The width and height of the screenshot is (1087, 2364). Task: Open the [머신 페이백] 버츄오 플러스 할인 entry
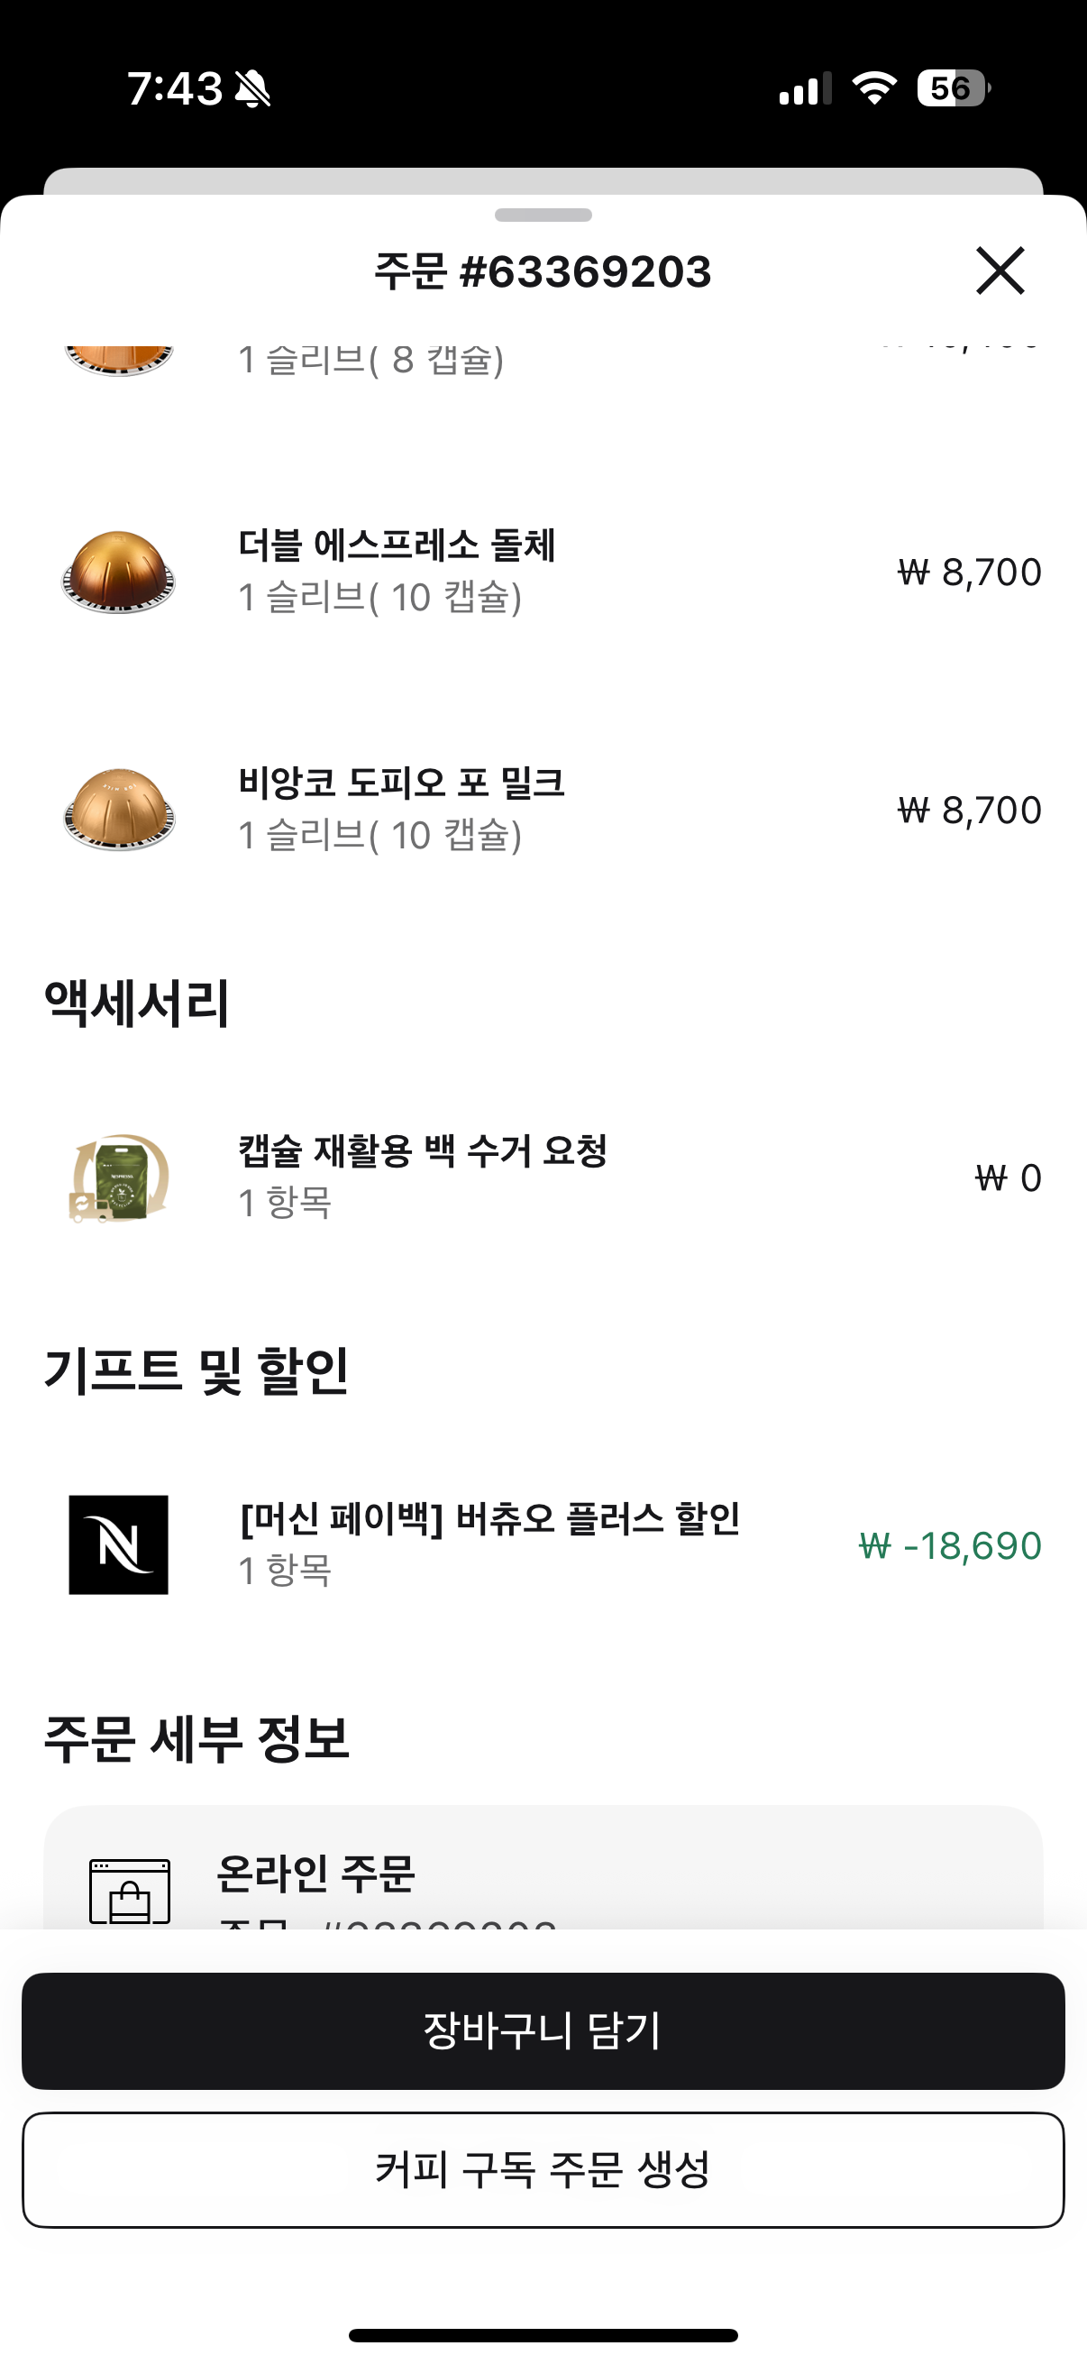pyautogui.click(x=489, y=1519)
